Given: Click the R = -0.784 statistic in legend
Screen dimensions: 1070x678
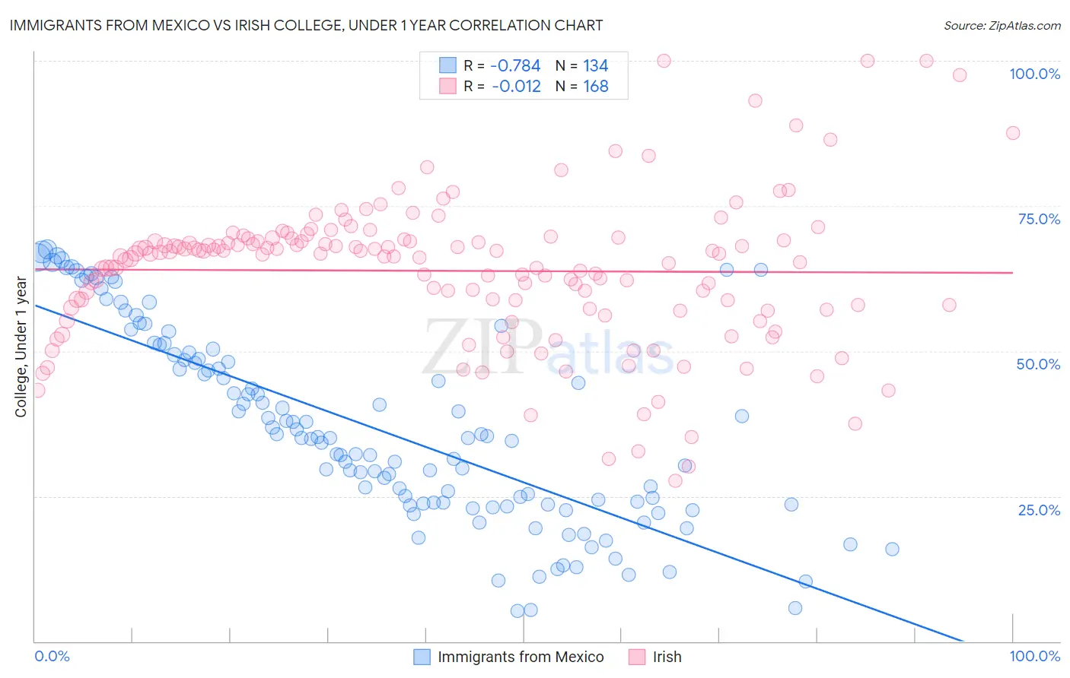Looking at the screenshot, I should [502, 65].
